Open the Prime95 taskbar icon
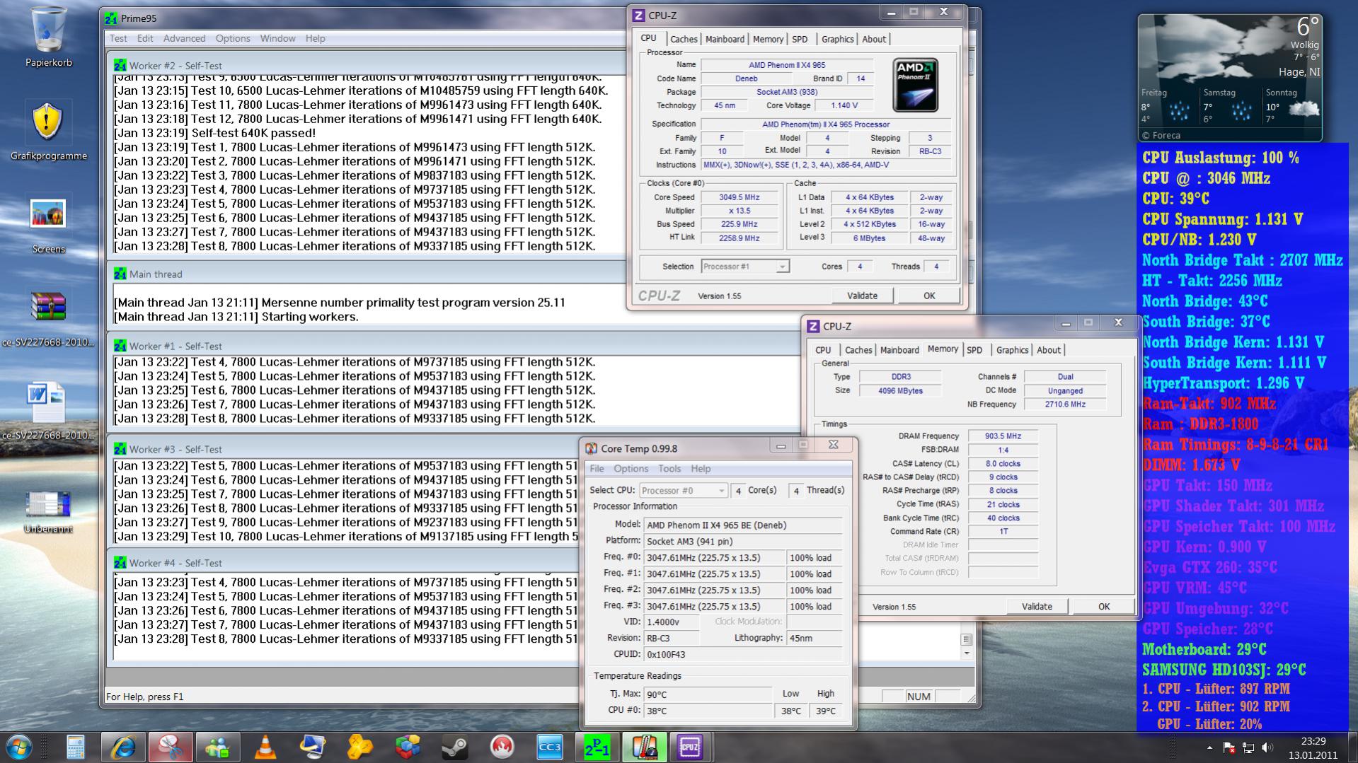This screenshot has width=1358, height=763. click(x=597, y=747)
